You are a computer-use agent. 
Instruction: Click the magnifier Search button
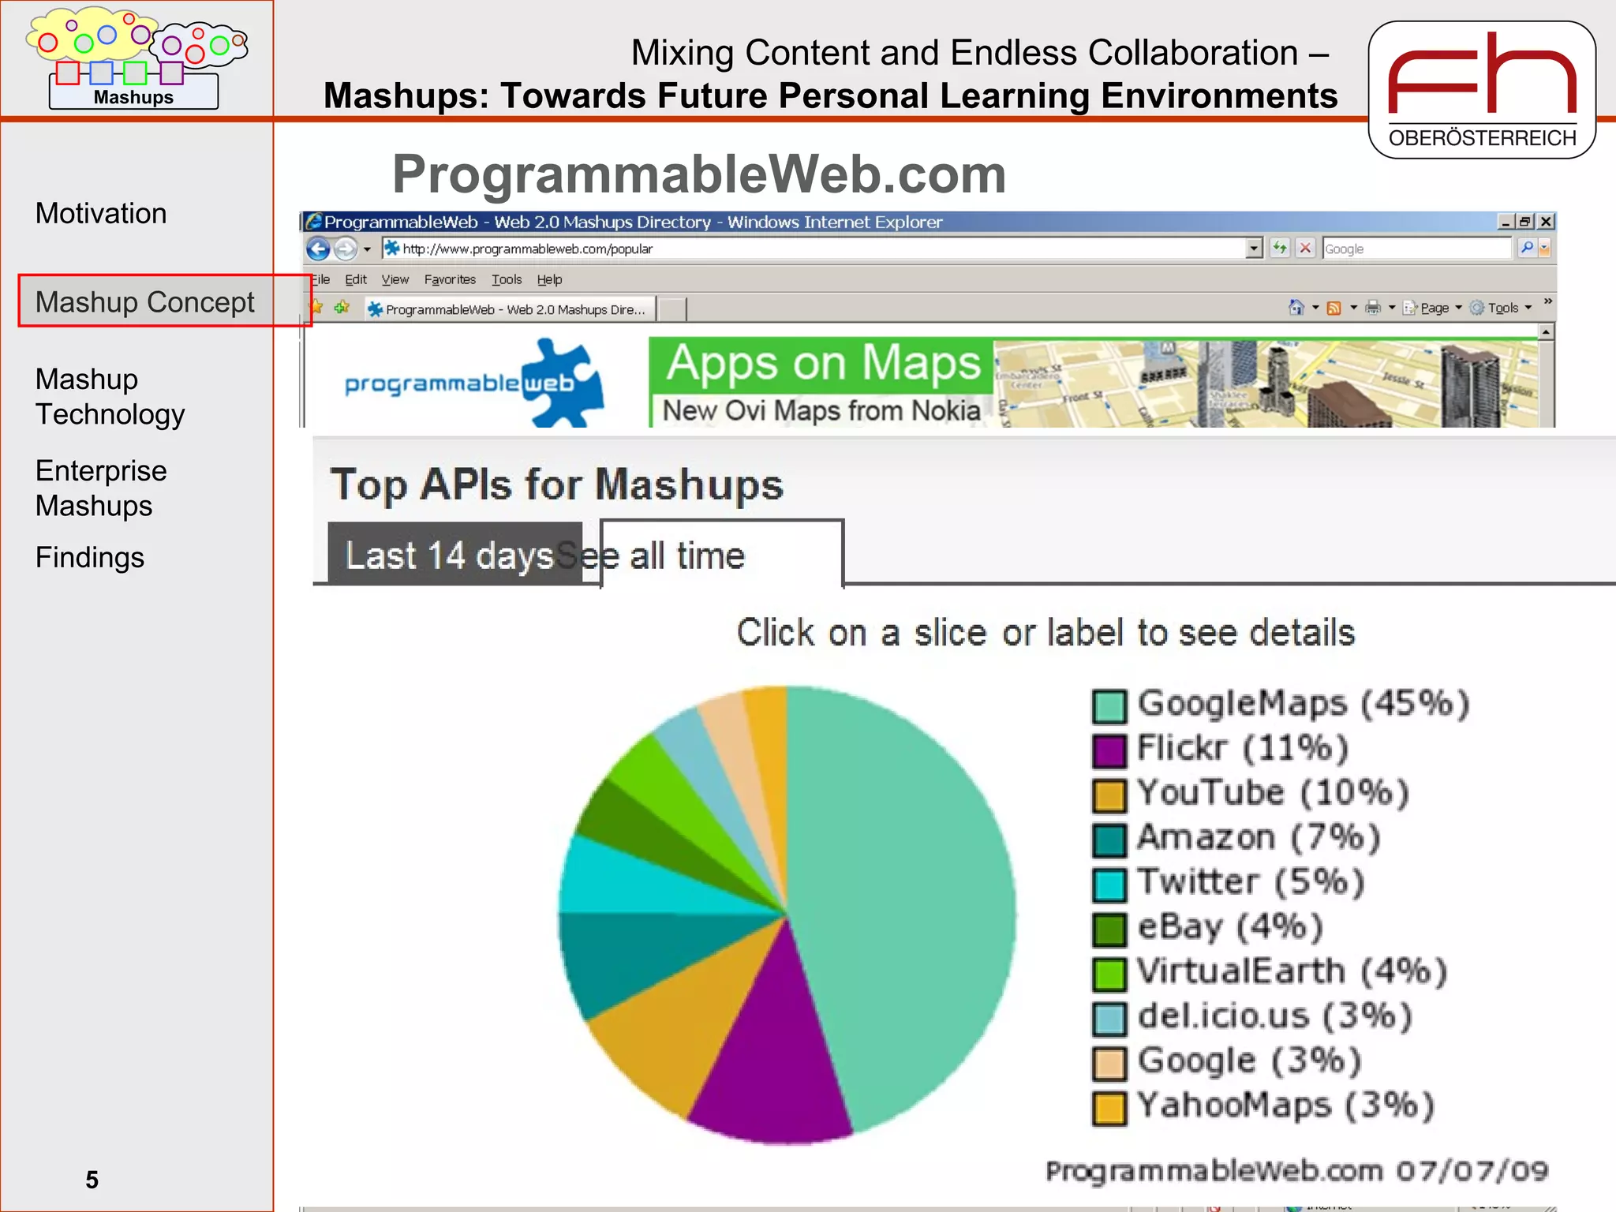coord(1528,249)
